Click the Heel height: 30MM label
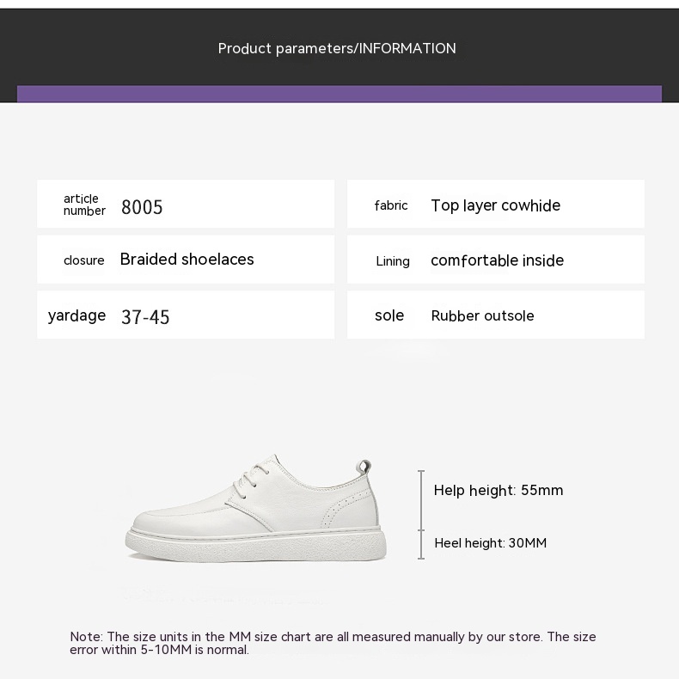 [x=490, y=543]
